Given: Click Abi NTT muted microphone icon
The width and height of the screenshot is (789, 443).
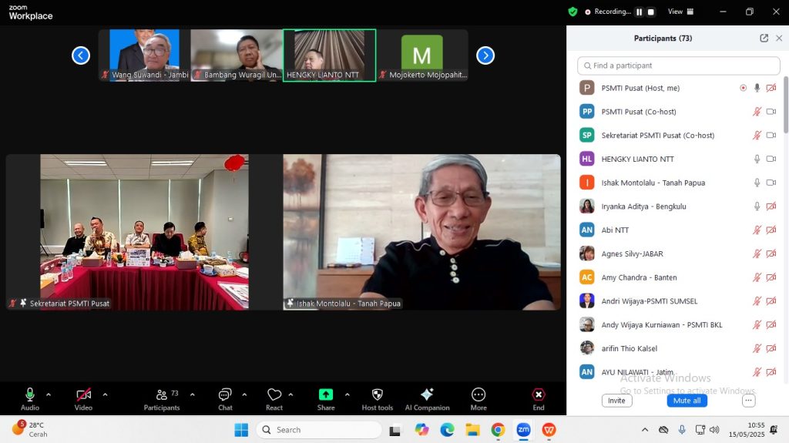Looking at the screenshot, I should point(757,230).
